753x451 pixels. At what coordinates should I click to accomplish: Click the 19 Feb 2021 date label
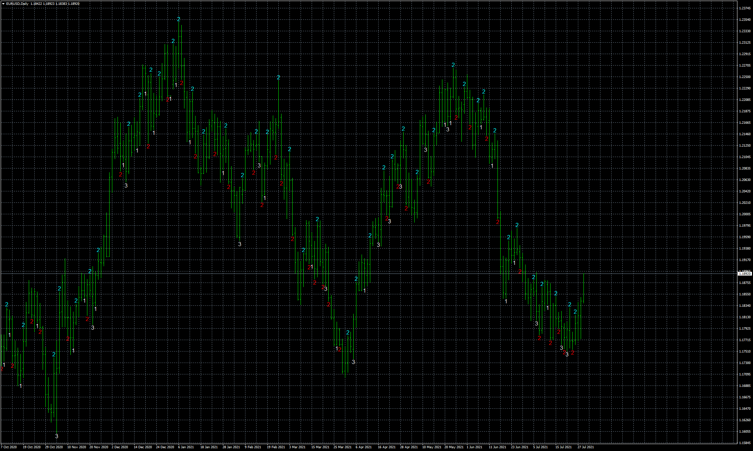click(x=276, y=447)
